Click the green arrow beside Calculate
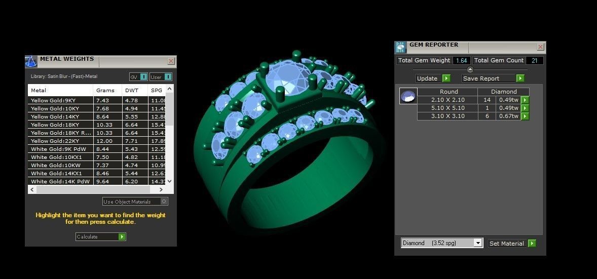Viewport: 597px width, 279px height. click(x=122, y=237)
